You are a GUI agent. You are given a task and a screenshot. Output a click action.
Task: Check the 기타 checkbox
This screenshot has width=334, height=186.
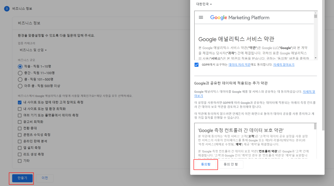coord(20,161)
